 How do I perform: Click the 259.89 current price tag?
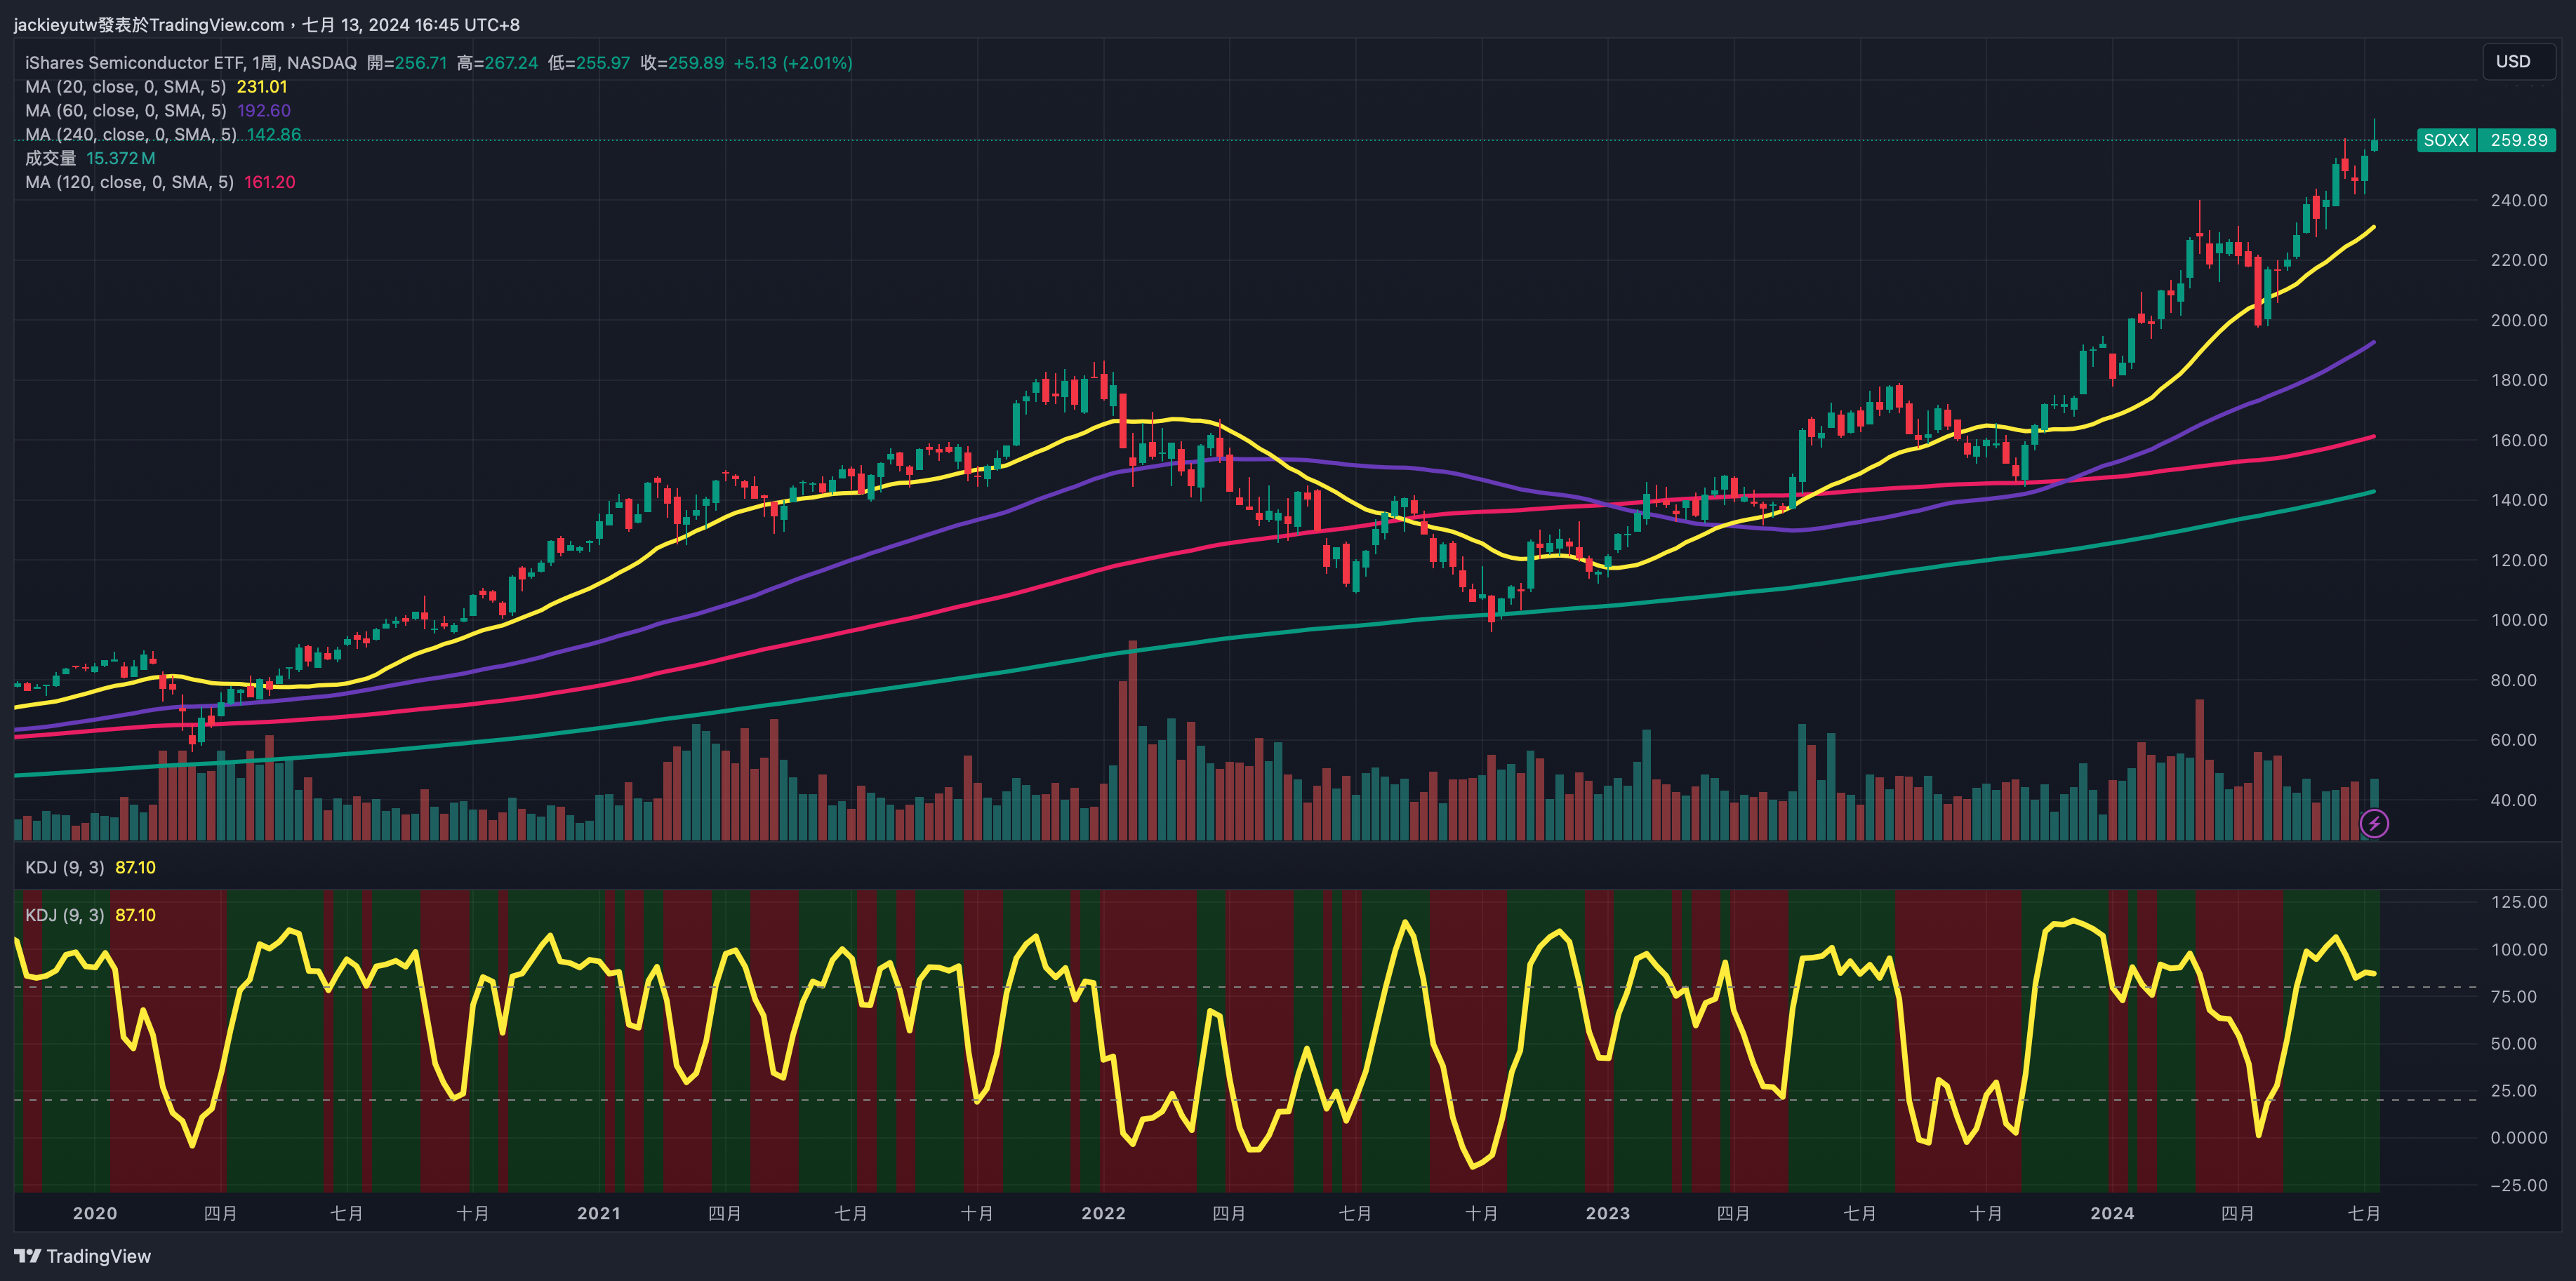click(2518, 140)
